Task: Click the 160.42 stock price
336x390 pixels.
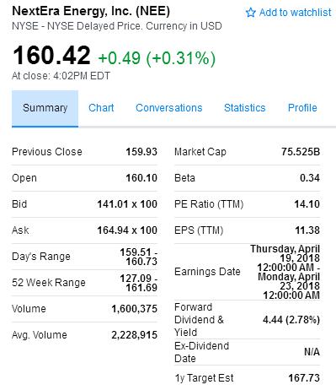Action: [51, 56]
